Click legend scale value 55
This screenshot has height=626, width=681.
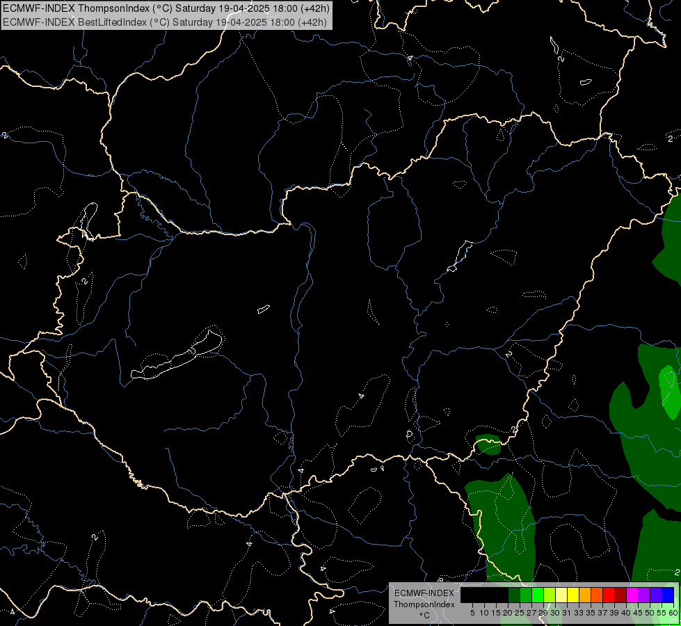pos(661,613)
